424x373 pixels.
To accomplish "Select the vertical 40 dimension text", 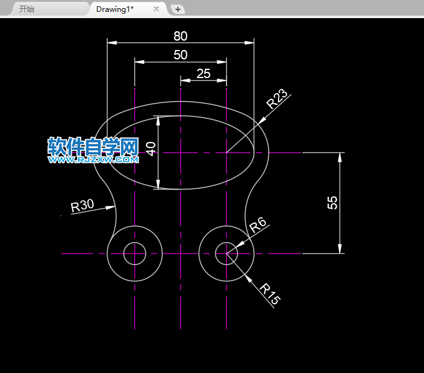I will pos(150,149).
